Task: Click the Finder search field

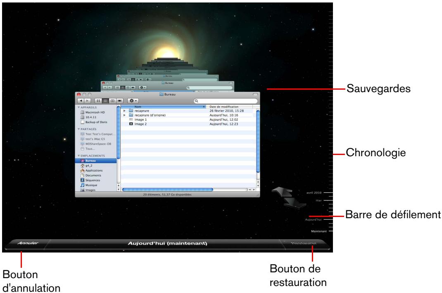Action: [x=226, y=101]
